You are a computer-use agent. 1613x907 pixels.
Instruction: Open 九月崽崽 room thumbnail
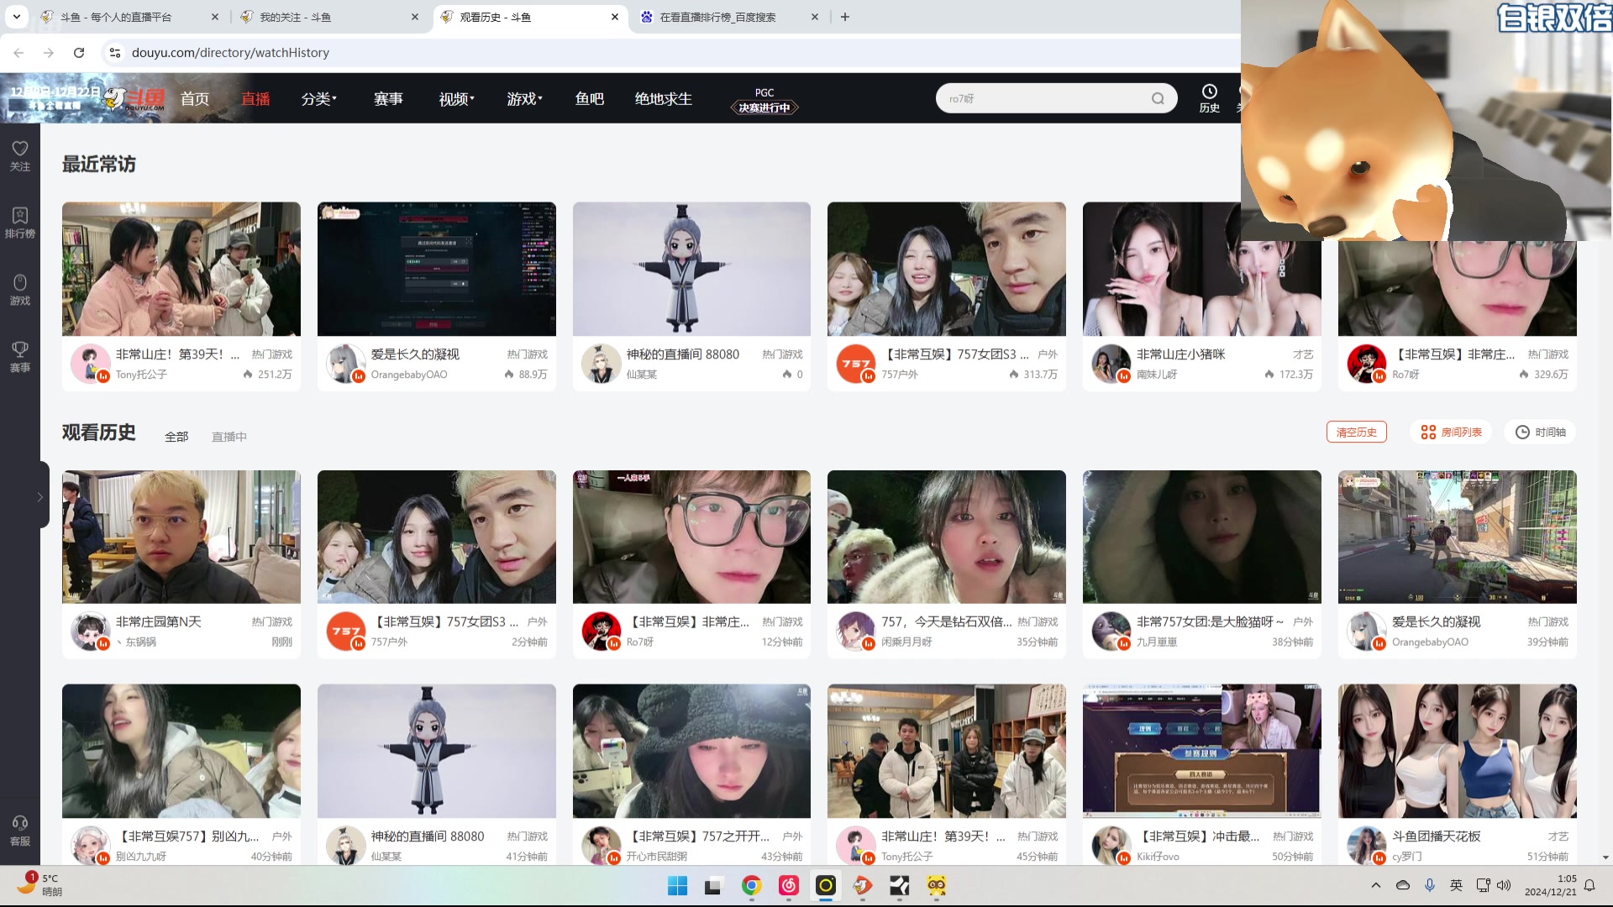point(1201,537)
